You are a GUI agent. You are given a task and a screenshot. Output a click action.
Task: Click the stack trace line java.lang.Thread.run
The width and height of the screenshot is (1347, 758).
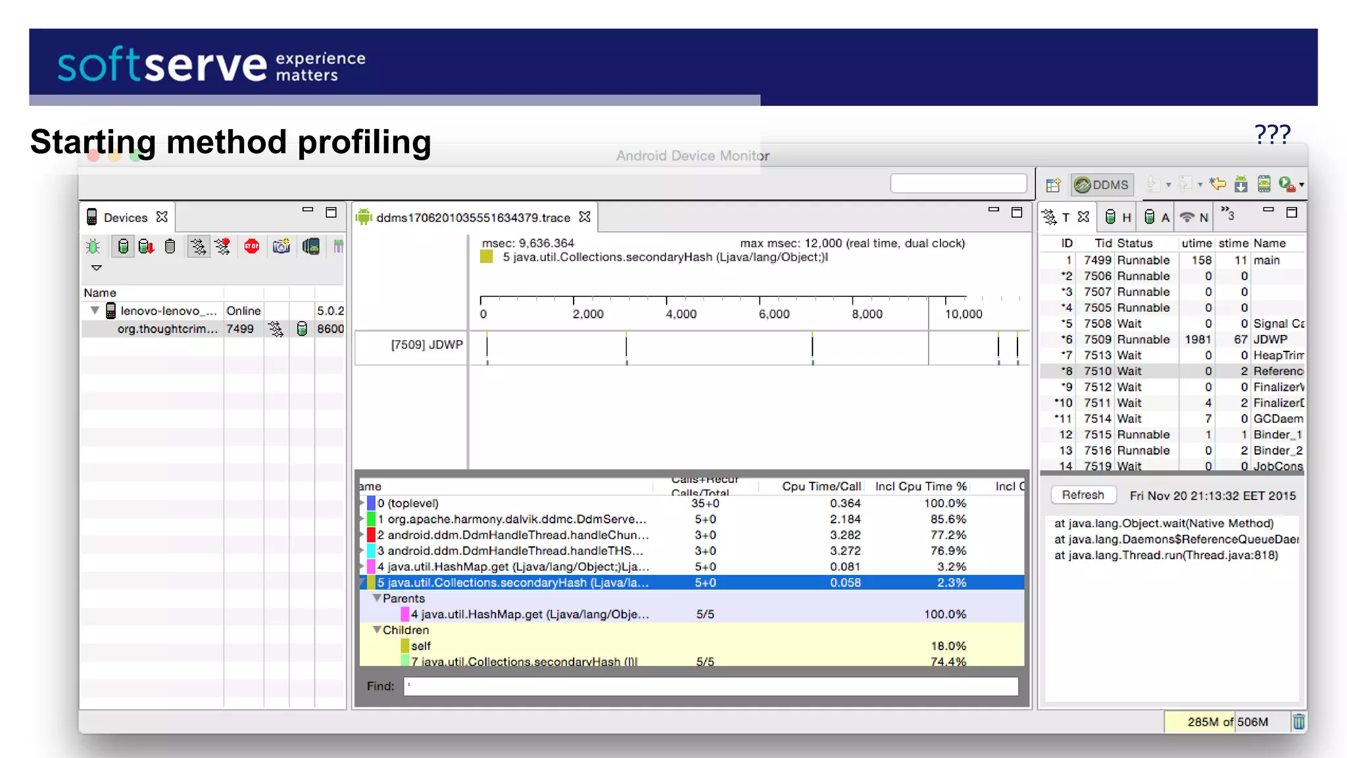[x=1166, y=555]
